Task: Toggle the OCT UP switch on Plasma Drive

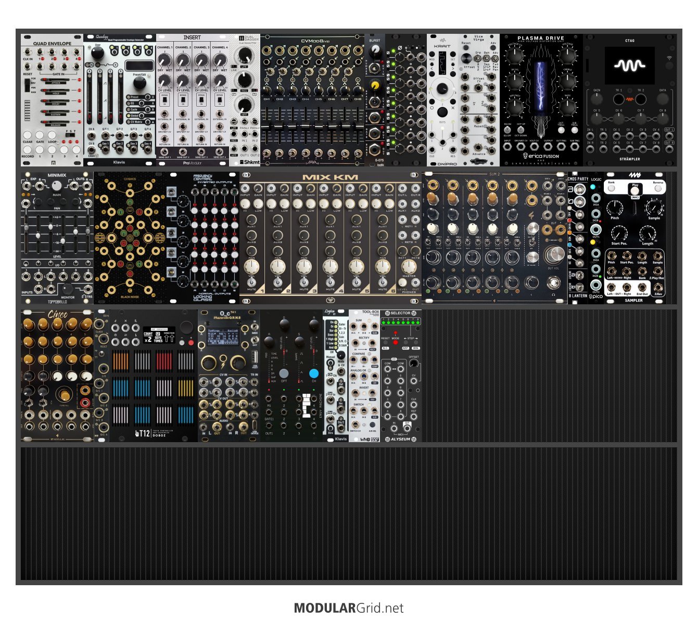Action: point(521,131)
